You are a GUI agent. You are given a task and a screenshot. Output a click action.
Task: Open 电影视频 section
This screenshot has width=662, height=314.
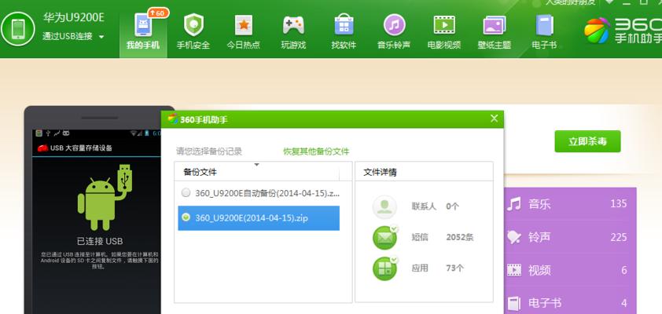(444, 31)
